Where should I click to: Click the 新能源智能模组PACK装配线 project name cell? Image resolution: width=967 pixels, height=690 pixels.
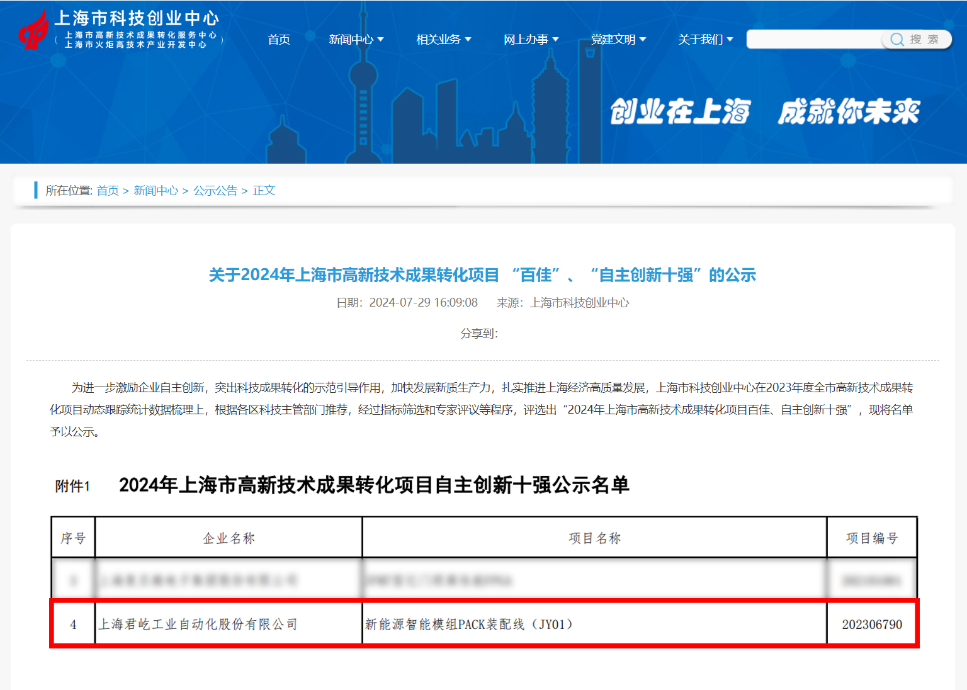pos(469,624)
